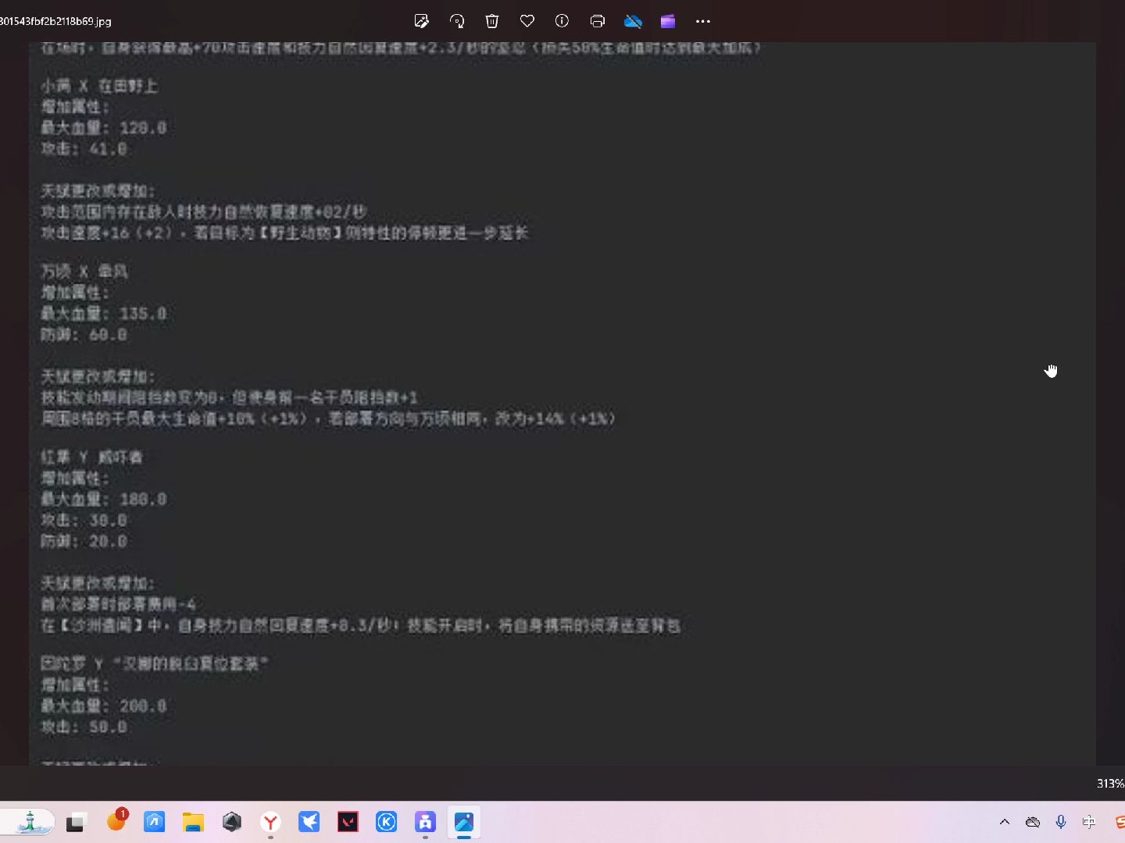1125x843 pixels.
Task: Click the file name in title bar
Action: [55, 21]
